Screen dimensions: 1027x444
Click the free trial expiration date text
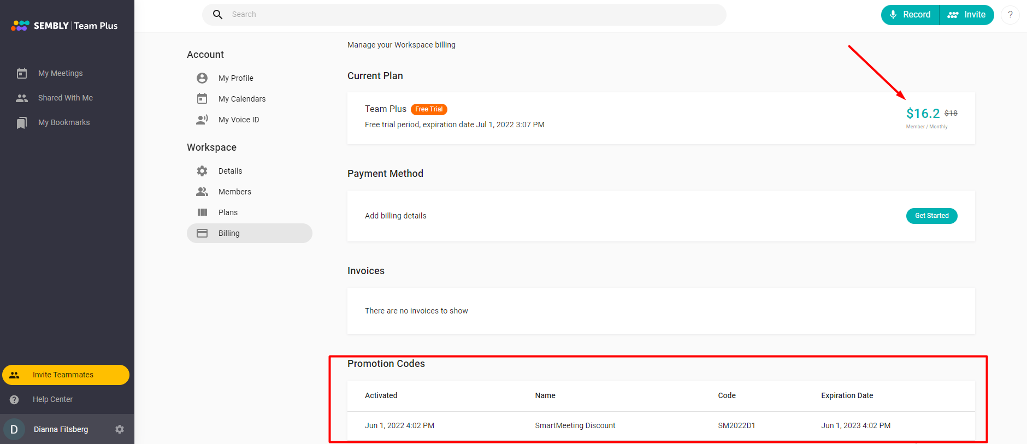pyautogui.click(x=455, y=125)
